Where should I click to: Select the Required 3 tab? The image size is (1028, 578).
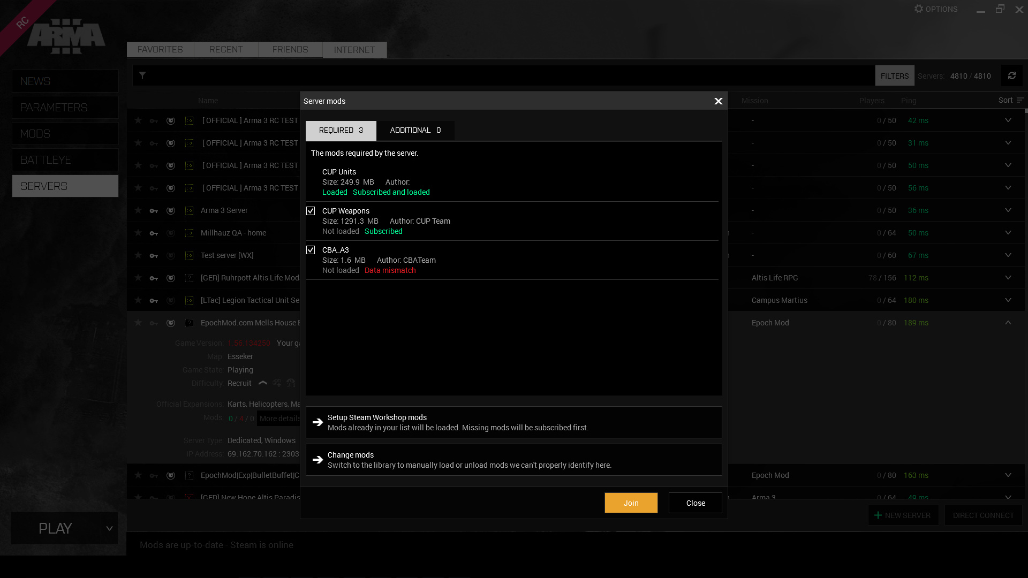point(341,131)
